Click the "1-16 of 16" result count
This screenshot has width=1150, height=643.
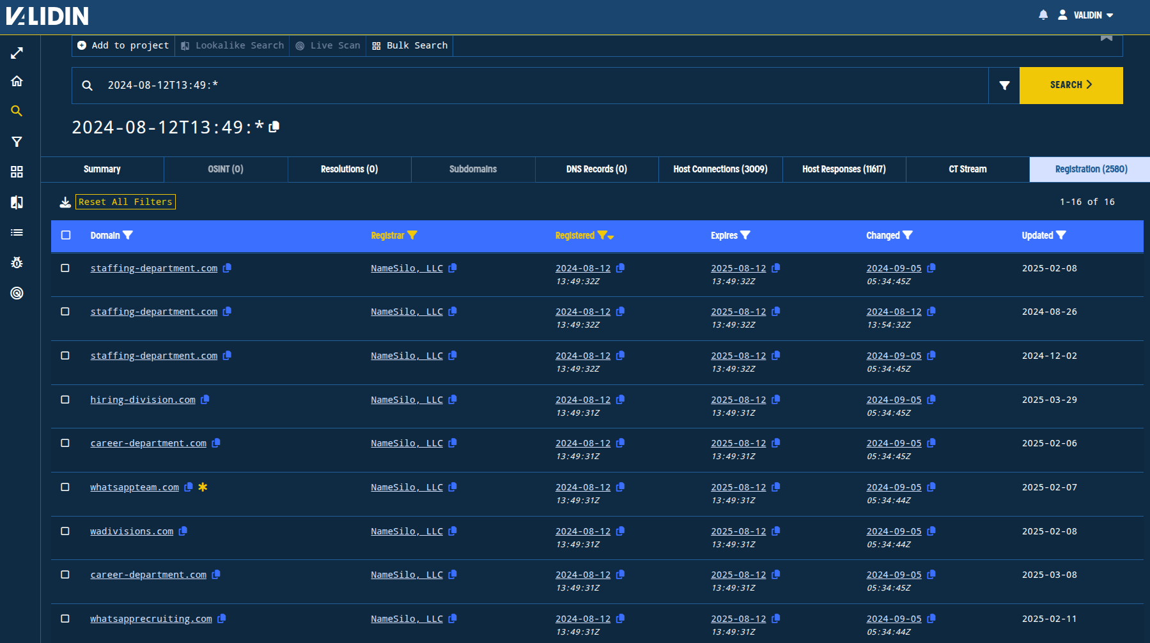(x=1087, y=202)
